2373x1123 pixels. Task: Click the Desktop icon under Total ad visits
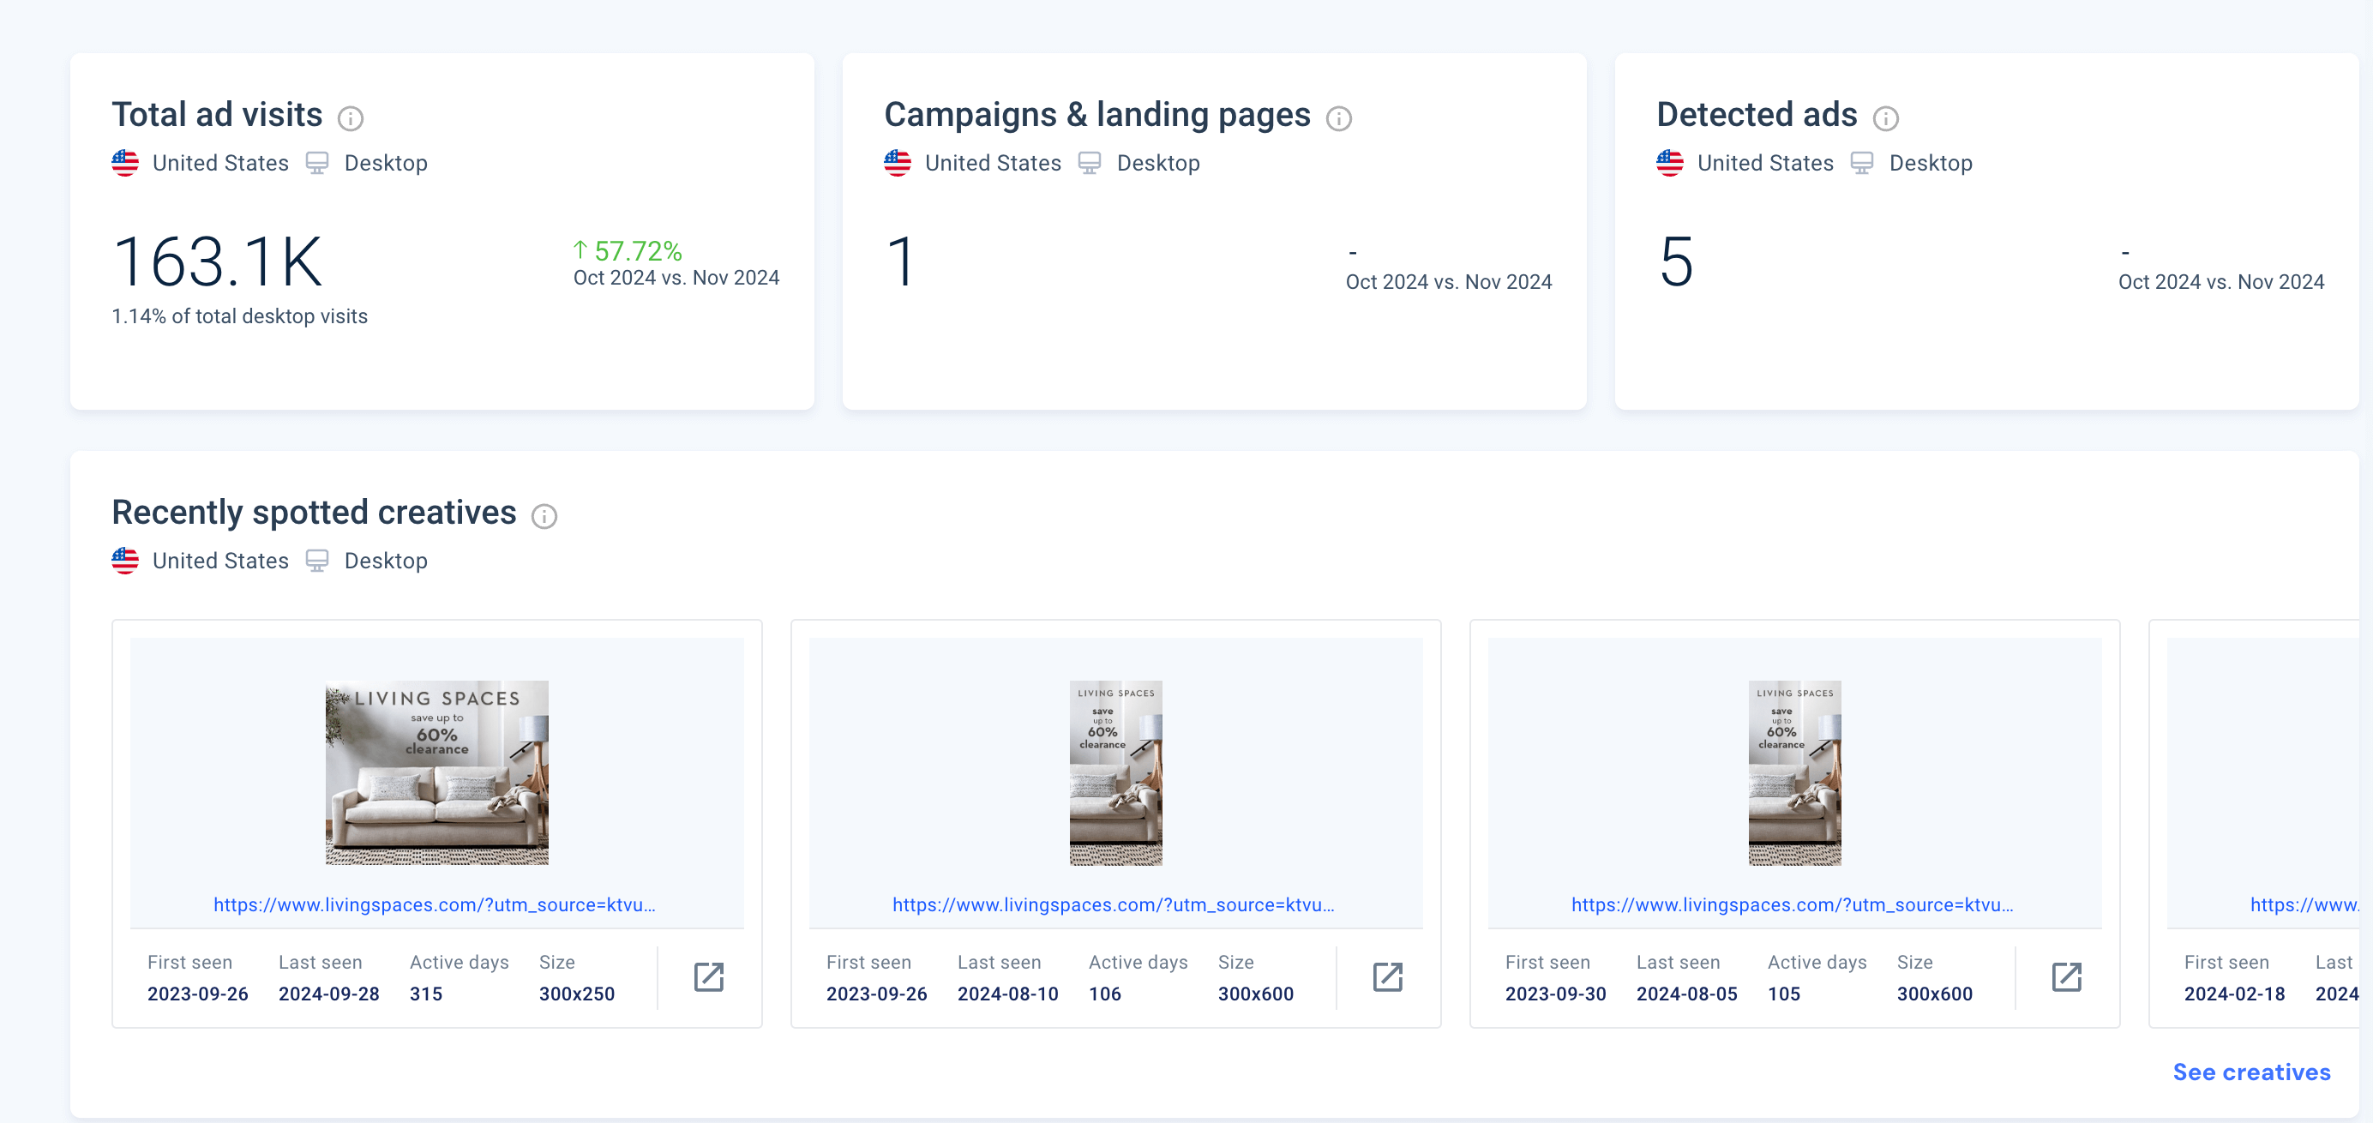pyautogui.click(x=318, y=162)
